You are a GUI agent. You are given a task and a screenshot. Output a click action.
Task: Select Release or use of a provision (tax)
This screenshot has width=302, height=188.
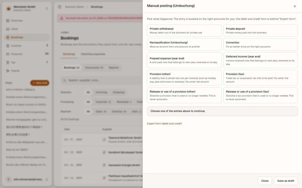260,95
